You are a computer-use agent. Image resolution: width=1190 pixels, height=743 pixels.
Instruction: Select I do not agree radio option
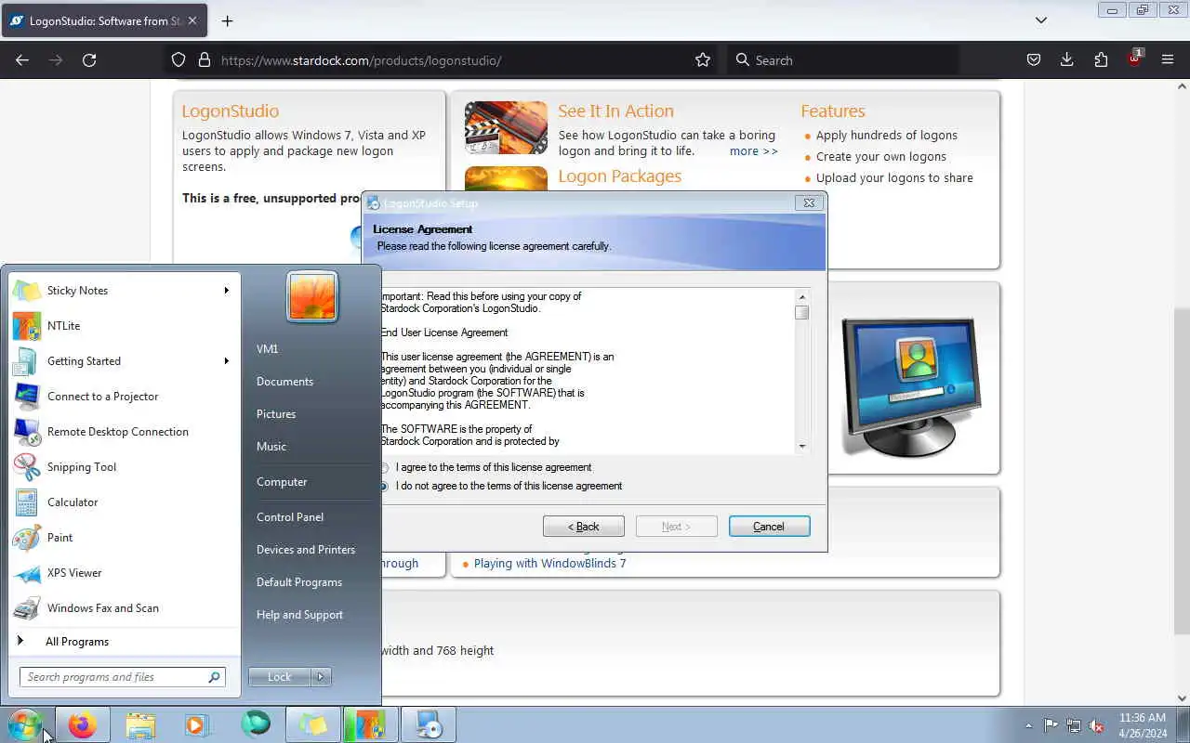tap(502, 486)
